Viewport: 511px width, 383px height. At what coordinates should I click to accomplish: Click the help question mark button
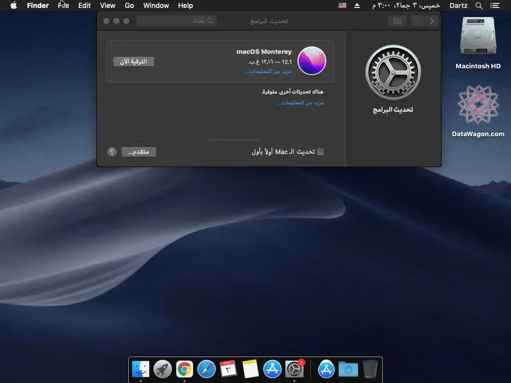pyautogui.click(x=112, y=152)
